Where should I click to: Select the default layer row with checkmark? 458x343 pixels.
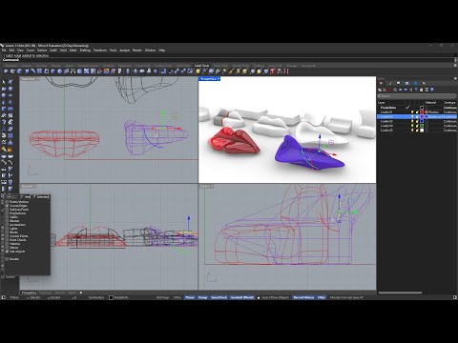point(417,108)
